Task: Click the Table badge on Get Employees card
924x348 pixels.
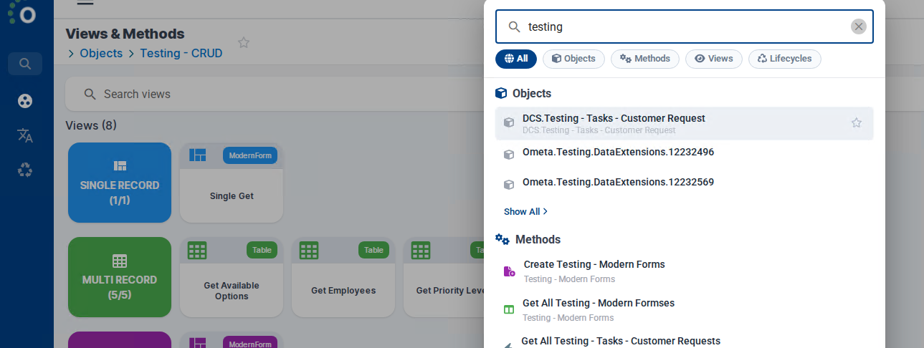Action: point(373,250)
